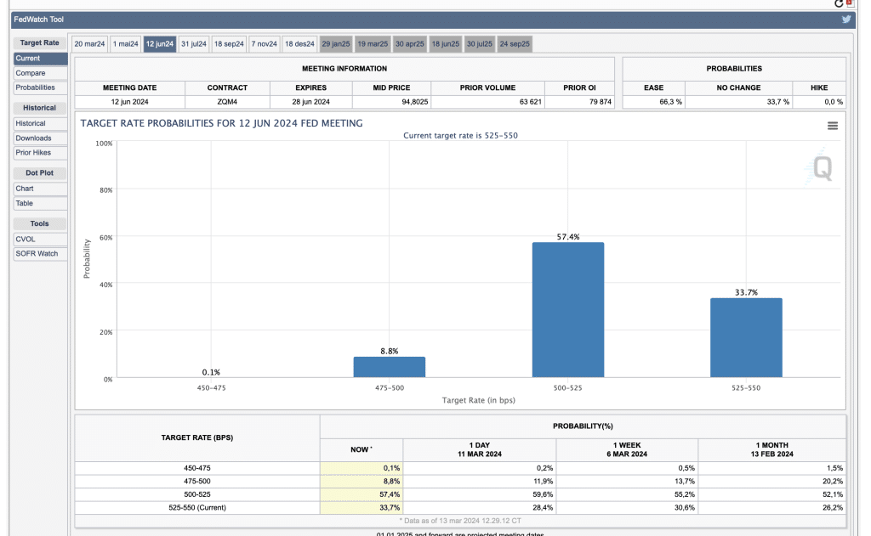871x536 pixels.
Task: Click the 475-500 target rate row label
Action: [197, 482]
